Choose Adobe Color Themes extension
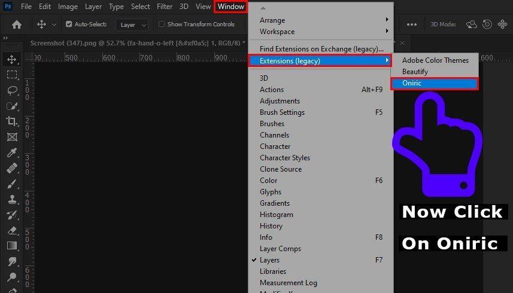 435,60
